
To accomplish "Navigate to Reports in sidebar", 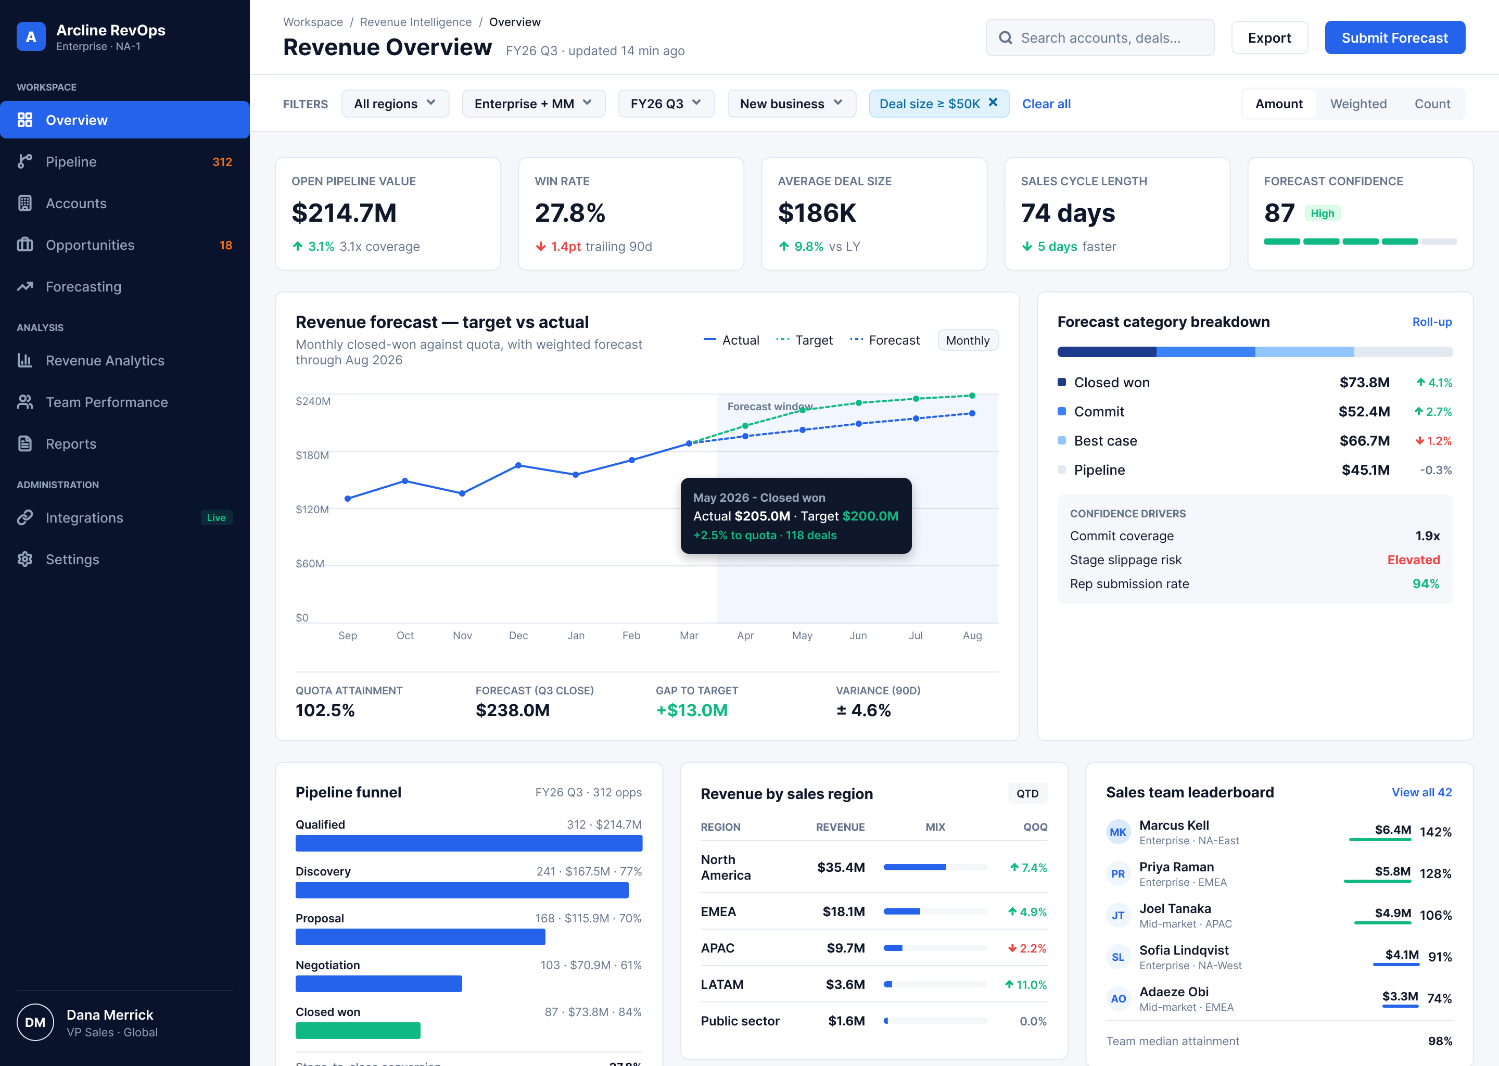I will coord(125,443).
